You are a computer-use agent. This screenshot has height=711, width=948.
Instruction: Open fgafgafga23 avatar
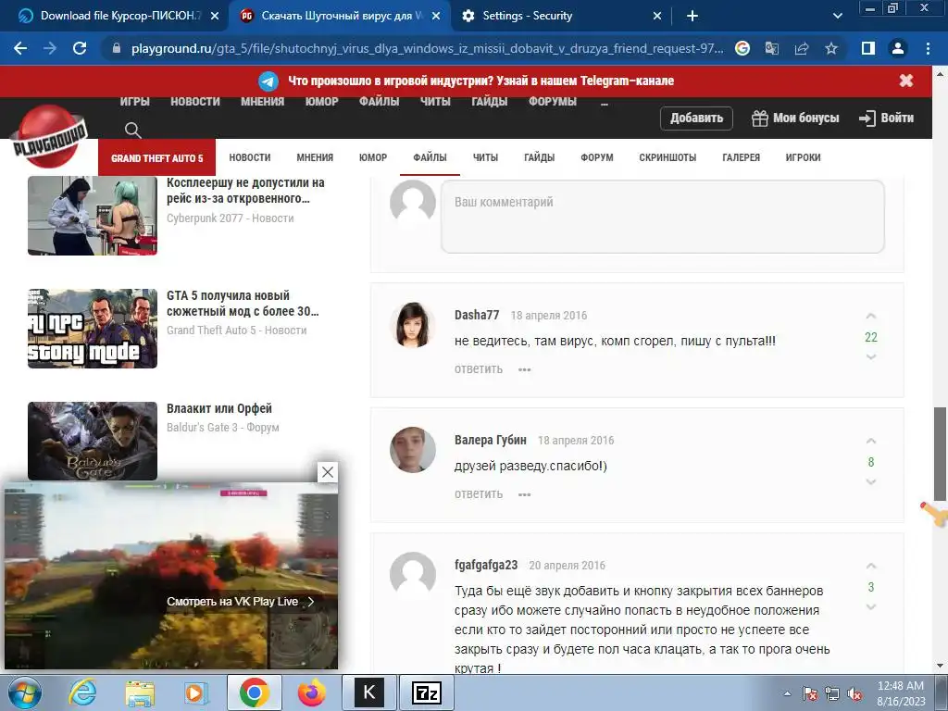tap(412, 574)
